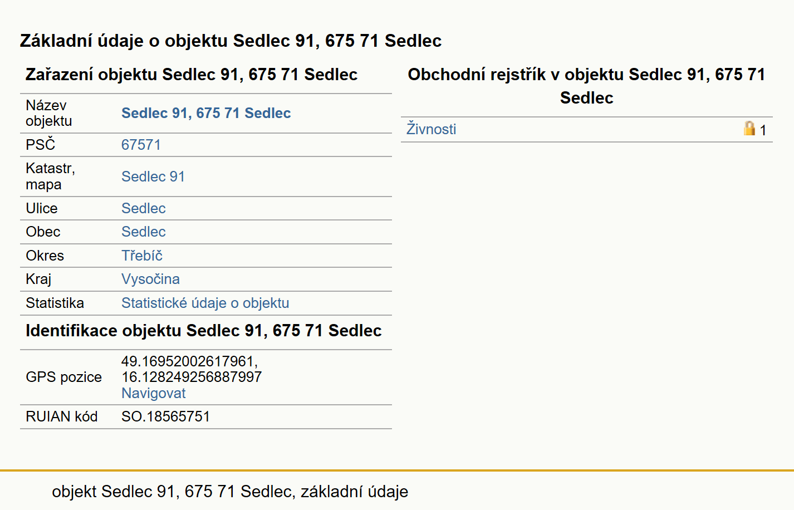Click the GPS latitude 49.16952002617961
This screenshot has width=794, height=510.
pos(189,361)
